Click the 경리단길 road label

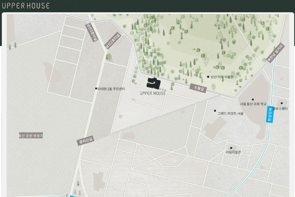coord(85,141)
